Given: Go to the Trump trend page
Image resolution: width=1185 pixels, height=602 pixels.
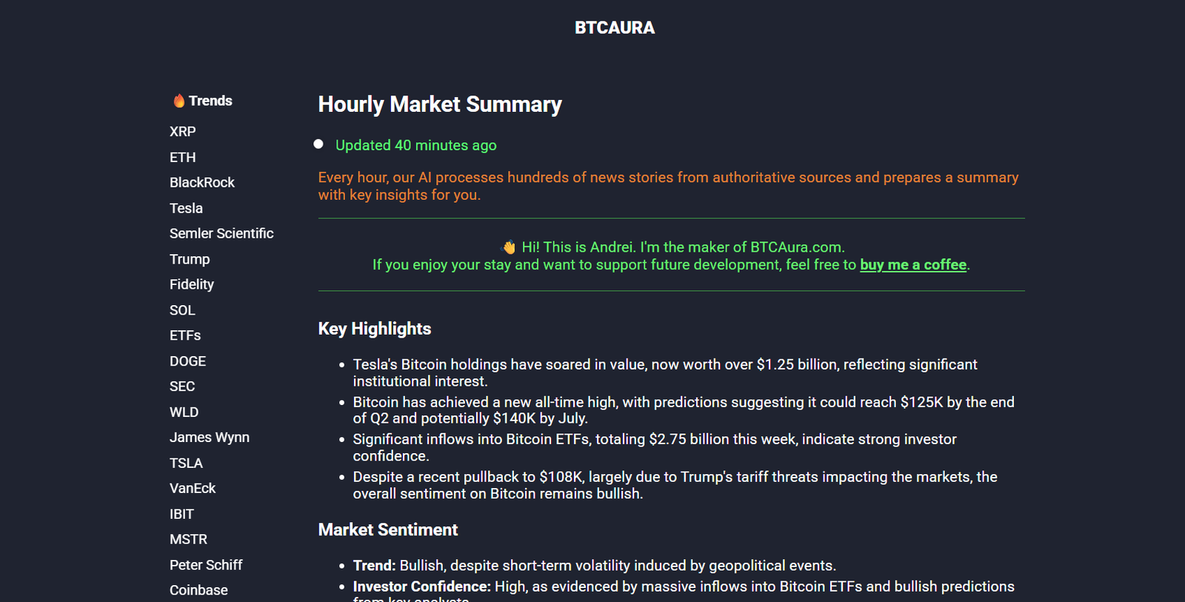Looking at the screenshot, I should (x=190, y=259).
